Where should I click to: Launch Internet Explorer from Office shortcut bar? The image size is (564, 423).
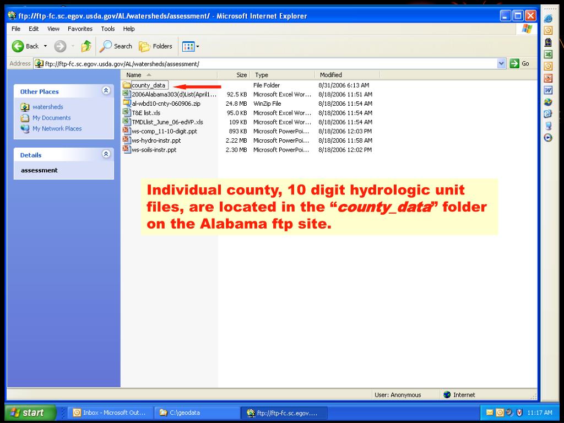click(548, 18)
